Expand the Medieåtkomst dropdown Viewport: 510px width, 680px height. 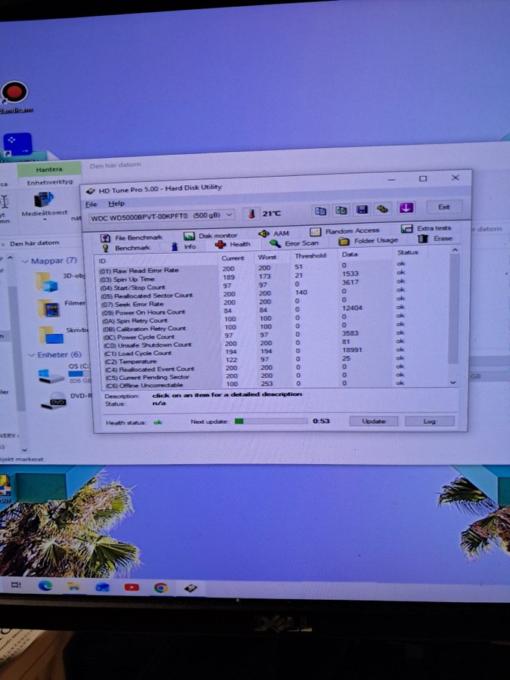click(44, 220)
